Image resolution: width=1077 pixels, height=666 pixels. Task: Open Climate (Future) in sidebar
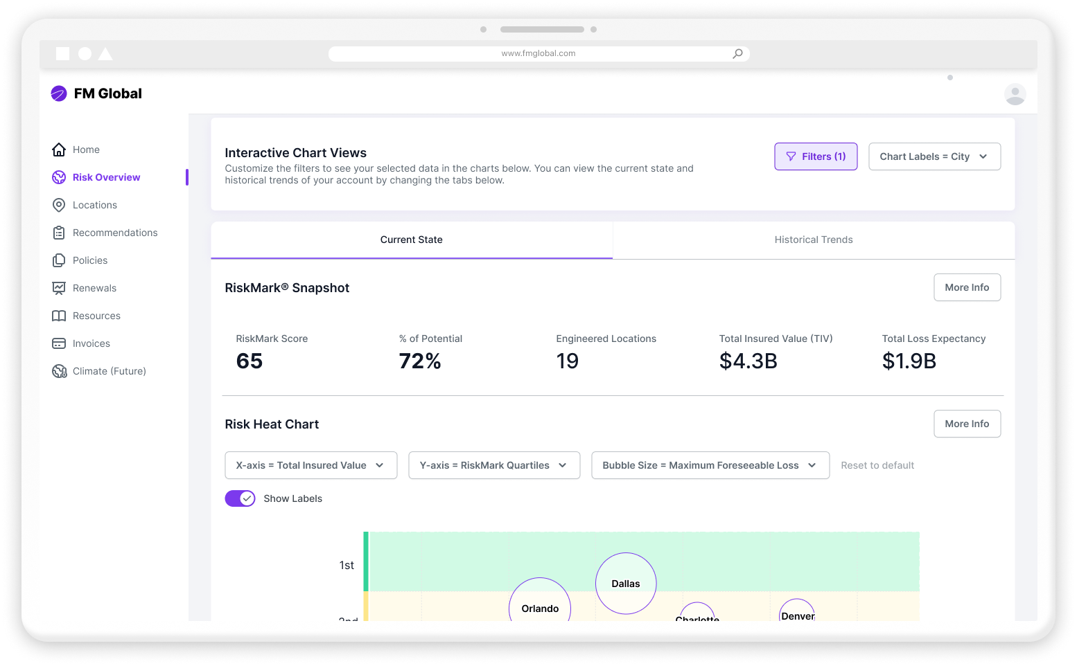[110, 371]
